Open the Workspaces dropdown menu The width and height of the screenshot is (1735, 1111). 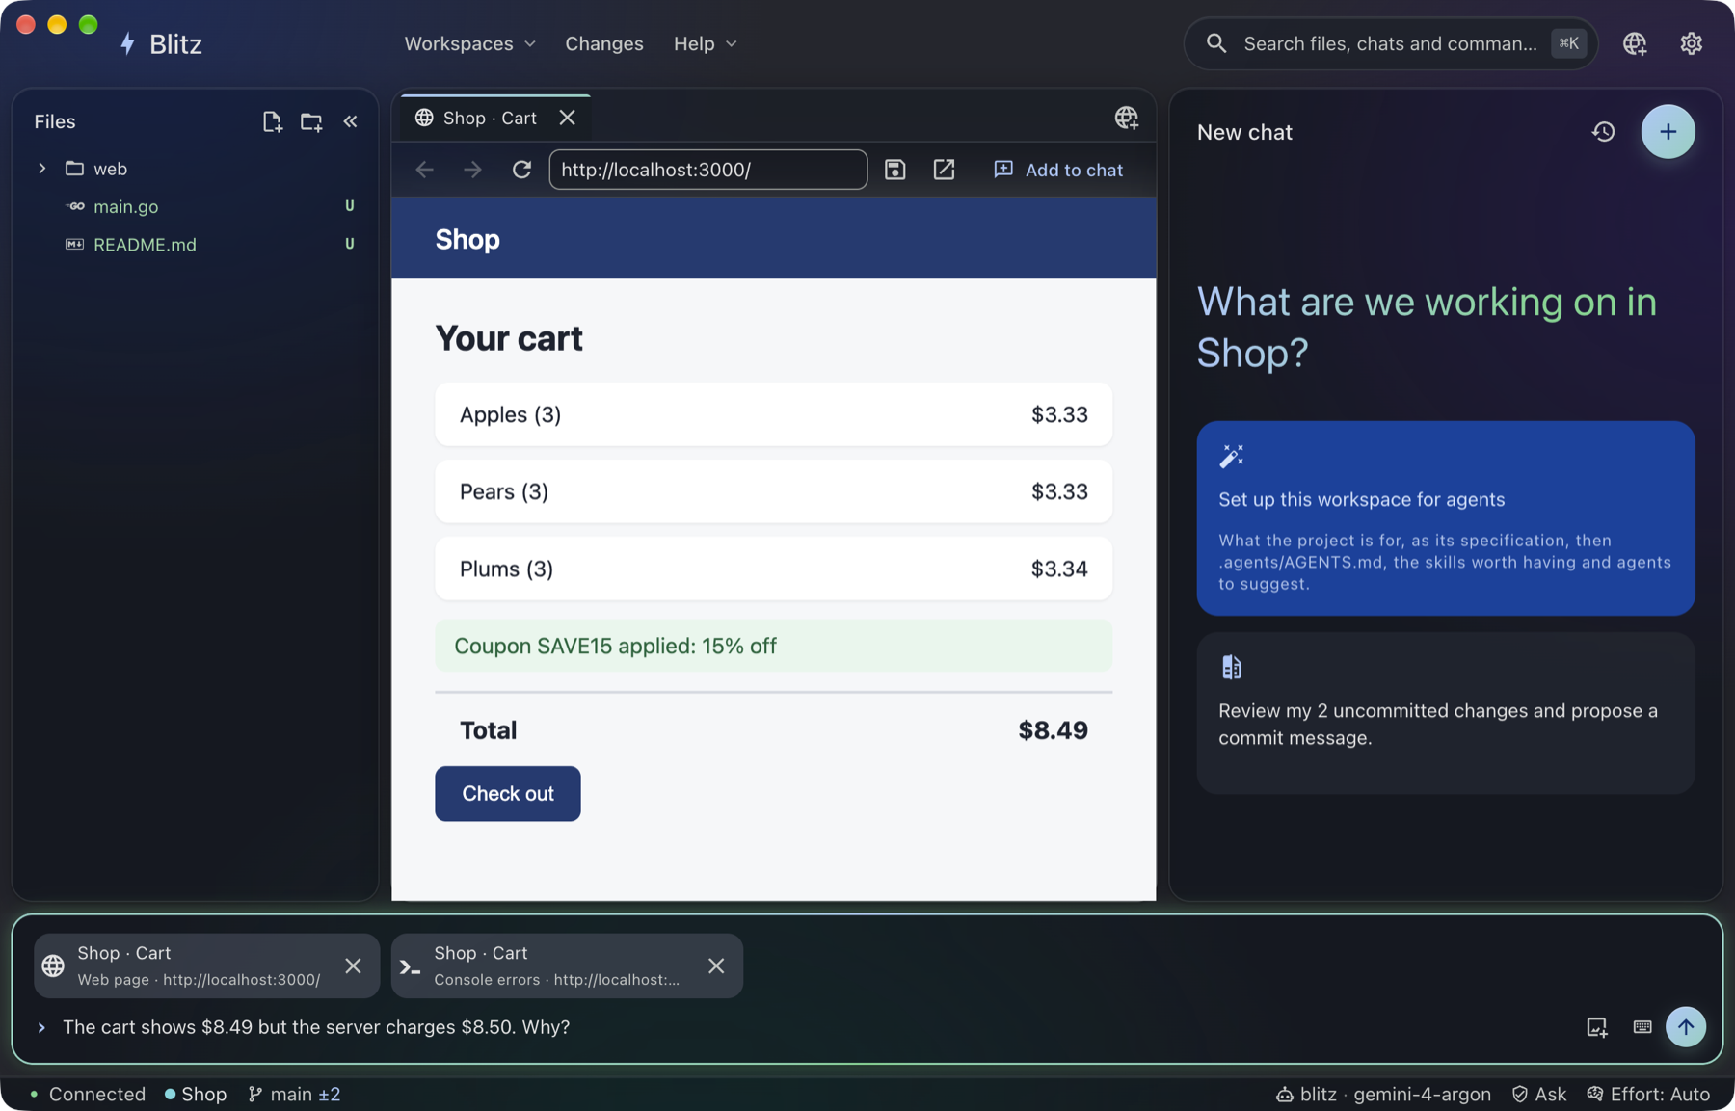coord(469,43)
